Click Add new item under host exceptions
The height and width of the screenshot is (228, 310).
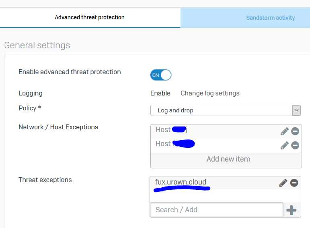click(228, 159)
